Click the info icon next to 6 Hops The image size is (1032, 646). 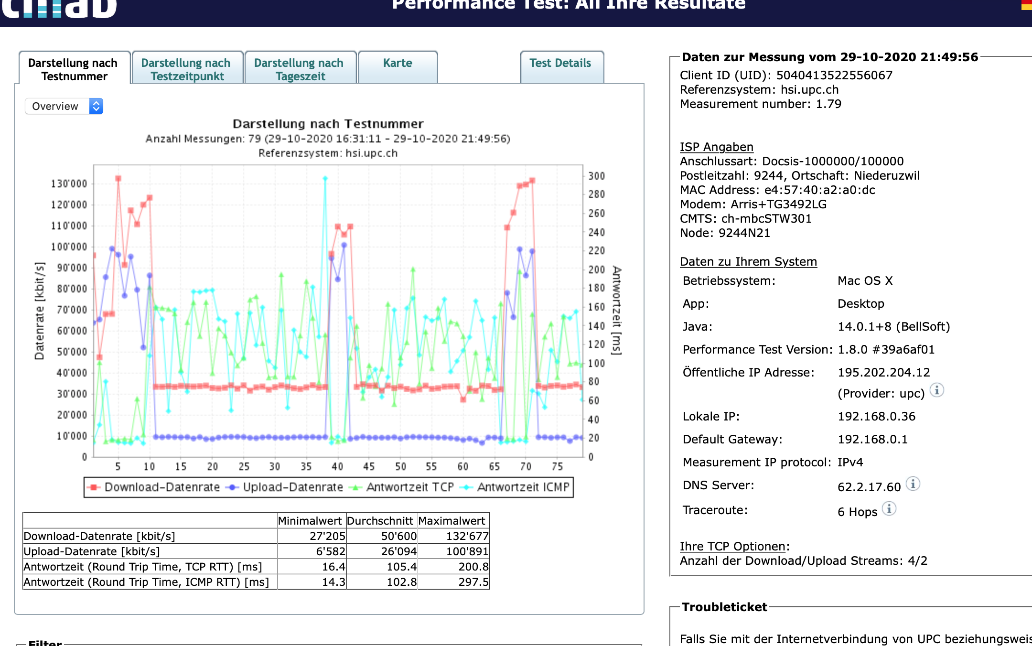889,509
